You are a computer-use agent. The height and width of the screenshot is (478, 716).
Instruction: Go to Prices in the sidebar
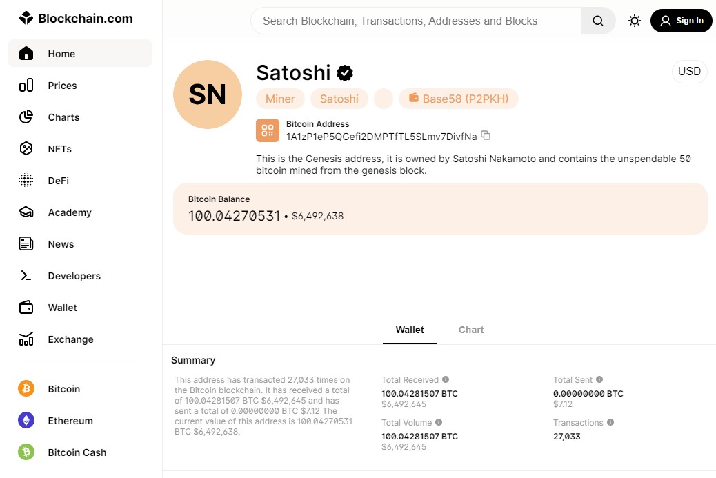[x=62, y=86]
